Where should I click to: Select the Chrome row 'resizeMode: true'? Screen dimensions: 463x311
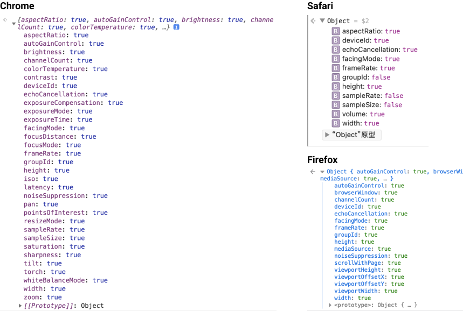54,221
